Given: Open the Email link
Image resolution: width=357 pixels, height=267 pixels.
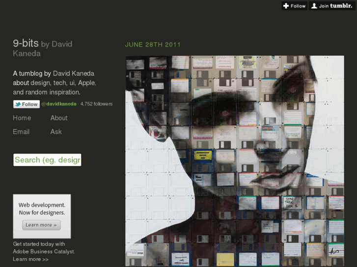Looking at the screenshot, I should coord(21,132).
